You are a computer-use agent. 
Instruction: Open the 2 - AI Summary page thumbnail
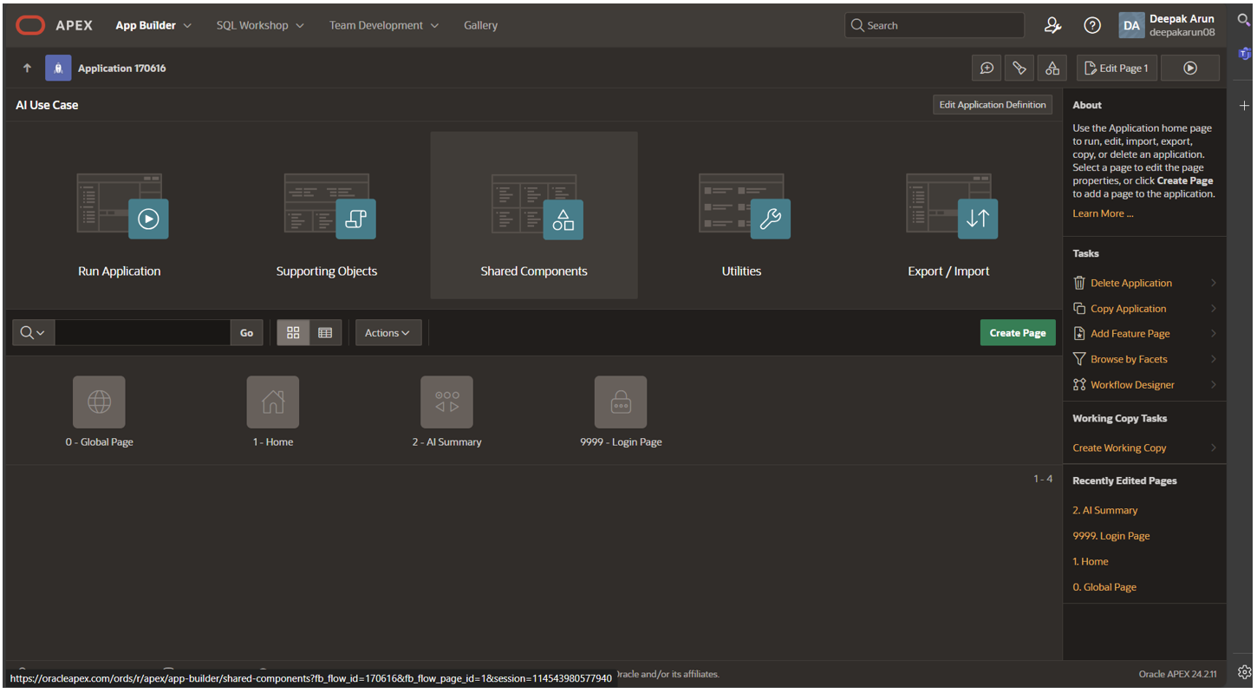(x=446, y=402)
